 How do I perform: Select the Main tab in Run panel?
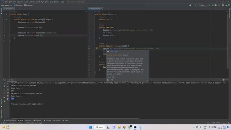(12, 80)
